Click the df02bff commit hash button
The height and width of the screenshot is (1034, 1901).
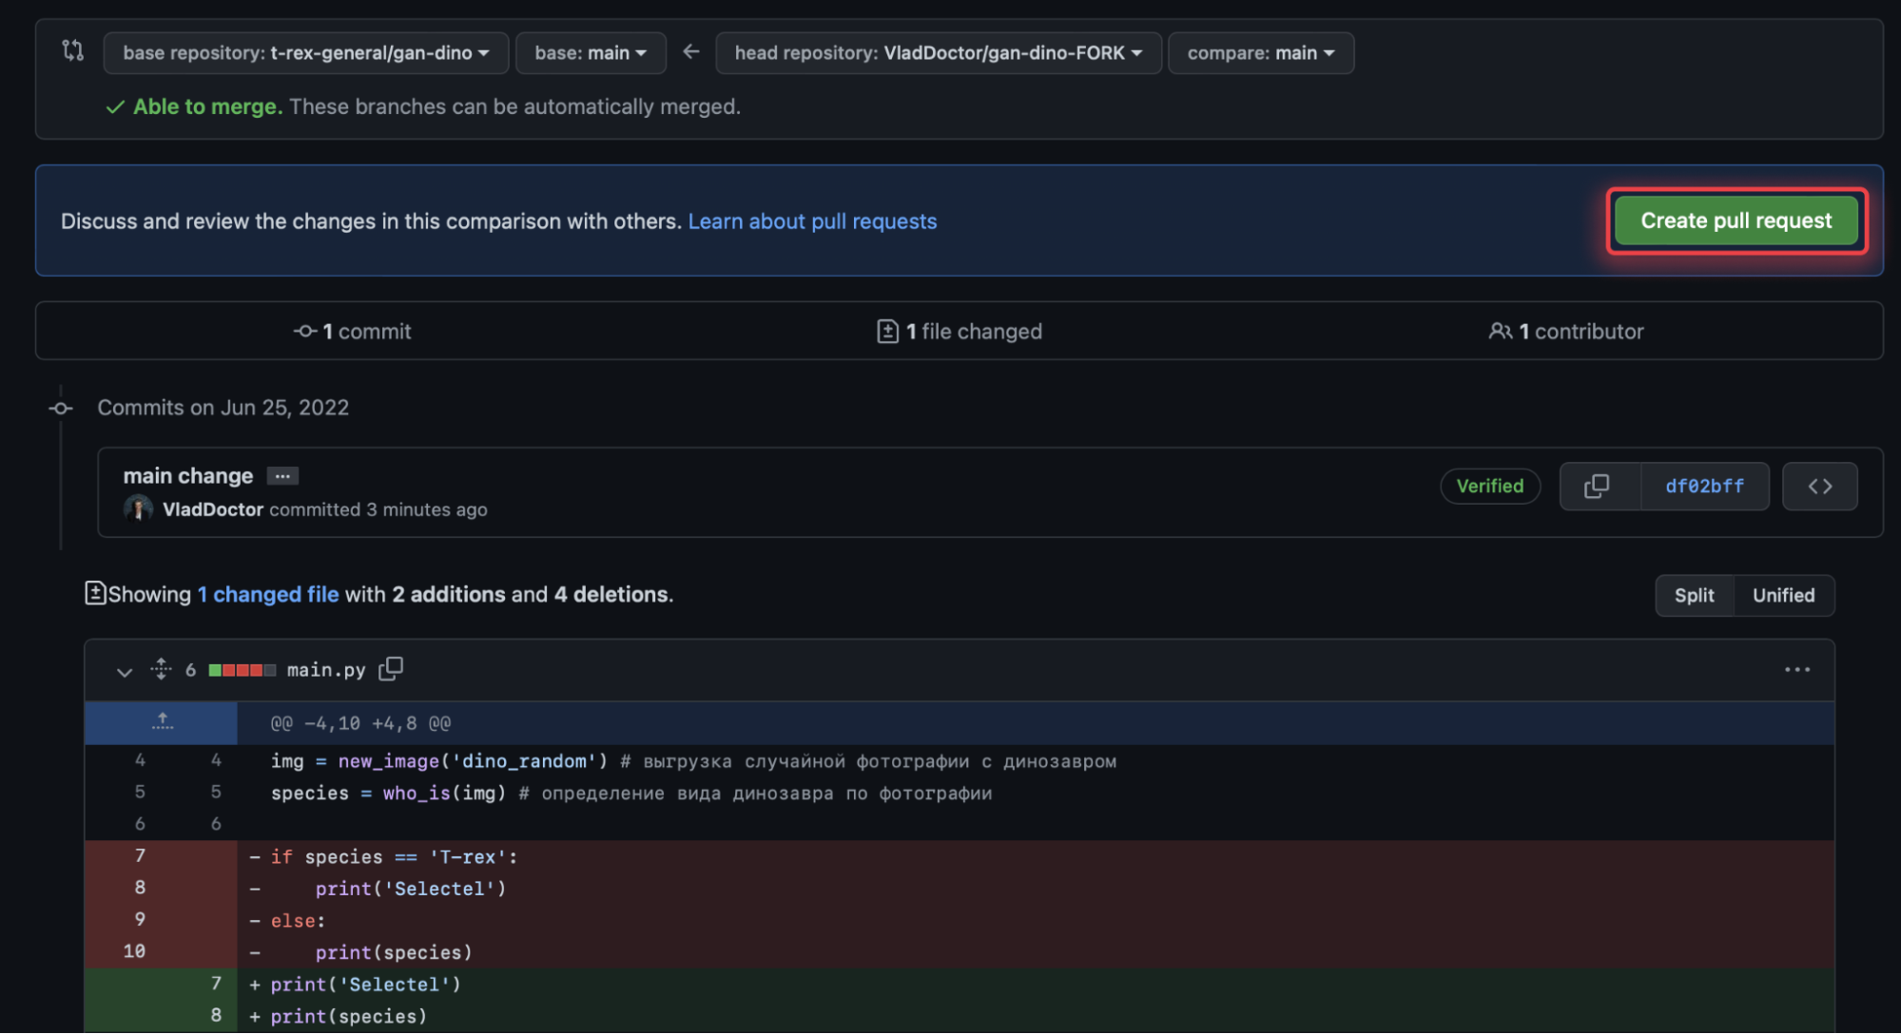pos(1706,486)
